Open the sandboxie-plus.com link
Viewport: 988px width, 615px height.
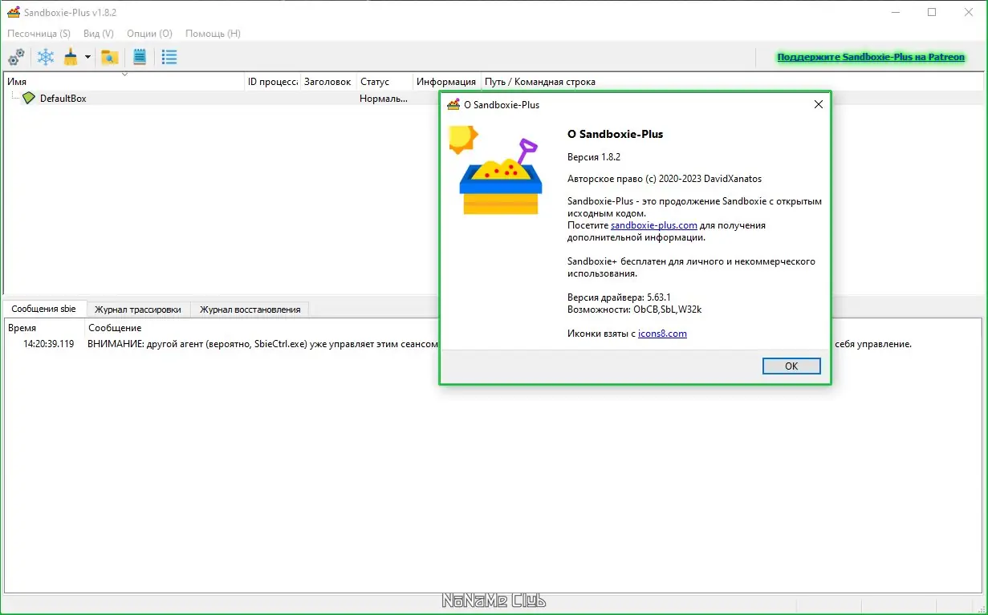(x=653, y=225)
